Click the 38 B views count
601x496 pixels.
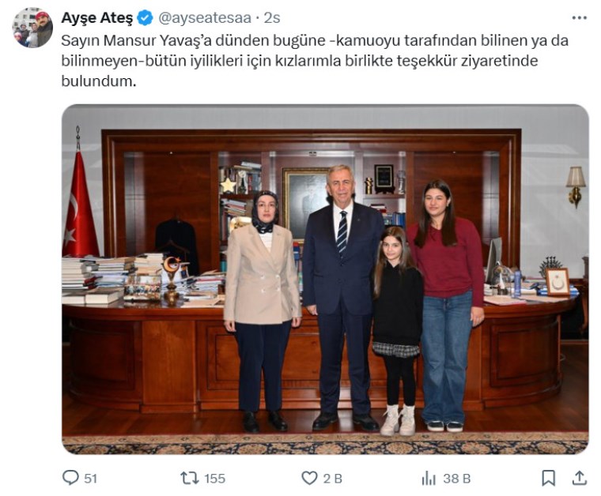456,479
